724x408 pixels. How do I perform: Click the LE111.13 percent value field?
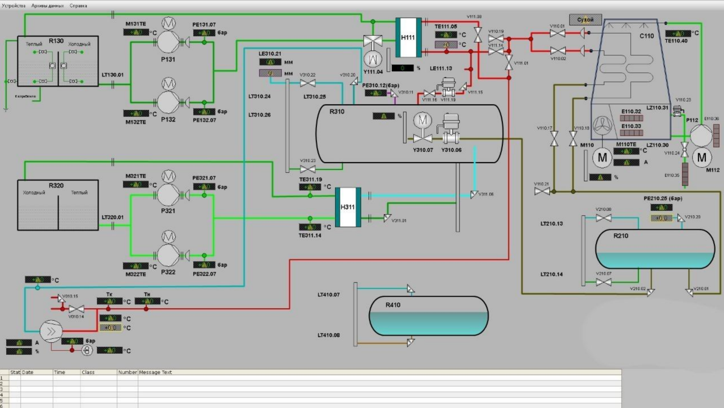coord(403,68)
